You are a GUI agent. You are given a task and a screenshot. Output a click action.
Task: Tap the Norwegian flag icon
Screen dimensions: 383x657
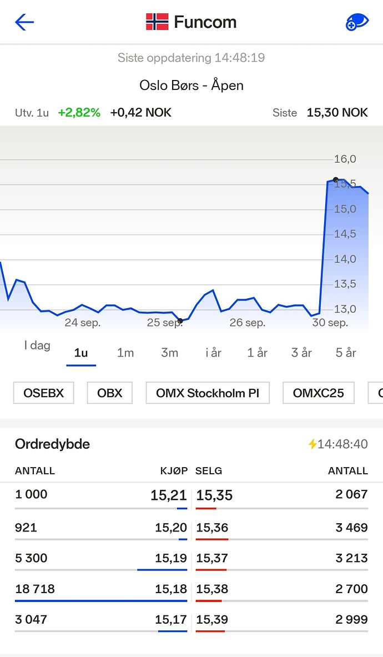click(x=157, y=22)
